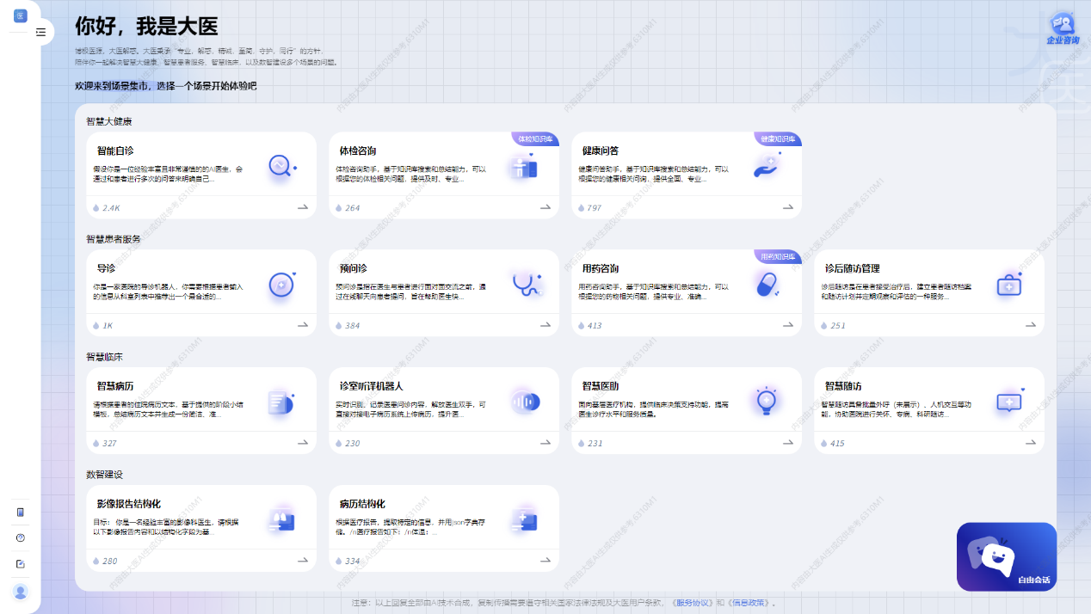Select the 导诊 card title
Viewport: 1091px width, 614px height.
click(x=106, y=268)
